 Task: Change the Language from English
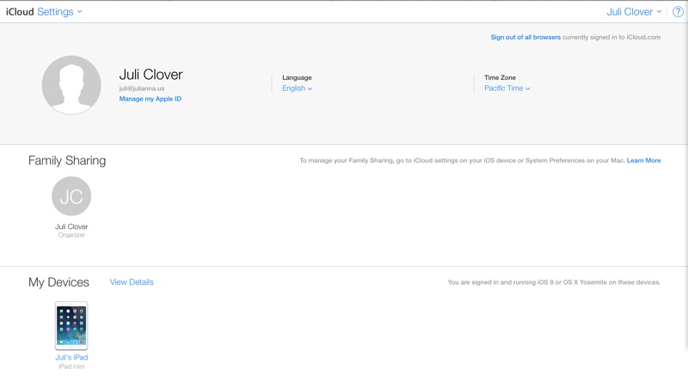(297, 88)
